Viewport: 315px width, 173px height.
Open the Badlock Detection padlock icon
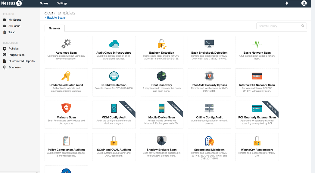tap(162, 44)
